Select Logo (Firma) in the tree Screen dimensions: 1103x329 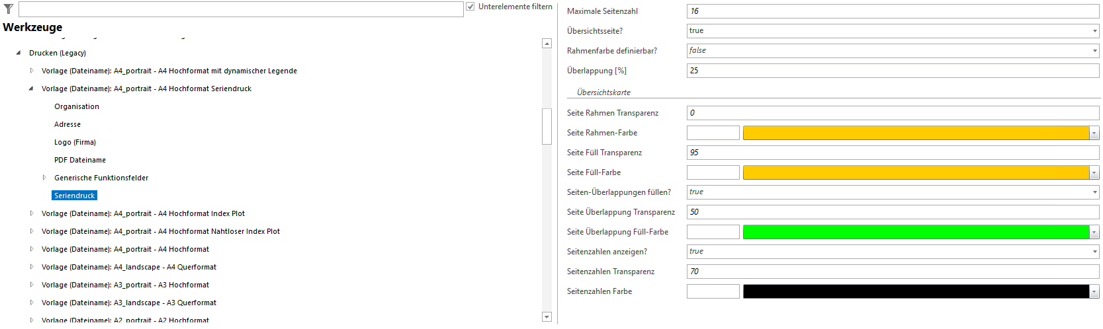click(75, 142)
